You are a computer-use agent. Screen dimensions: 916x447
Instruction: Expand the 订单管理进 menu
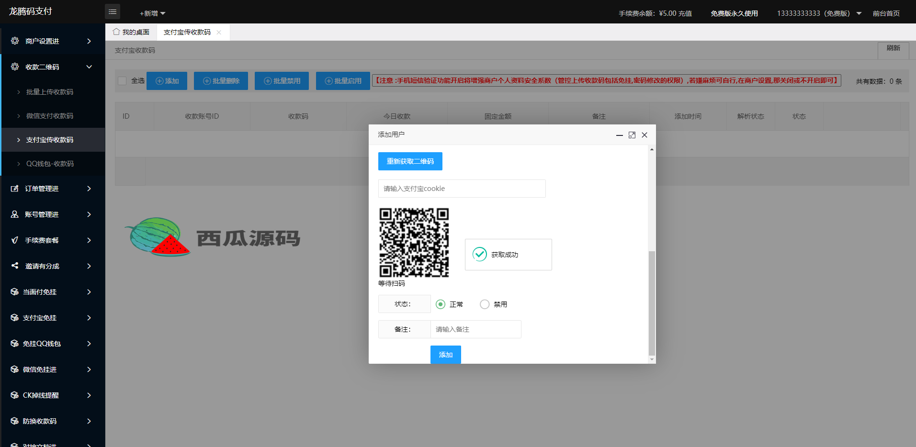(x=89, y=189)
